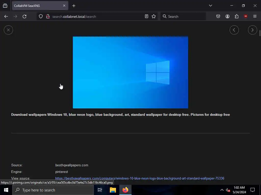Click the URL address bar

pyautogui.click(x=97, y=17)
